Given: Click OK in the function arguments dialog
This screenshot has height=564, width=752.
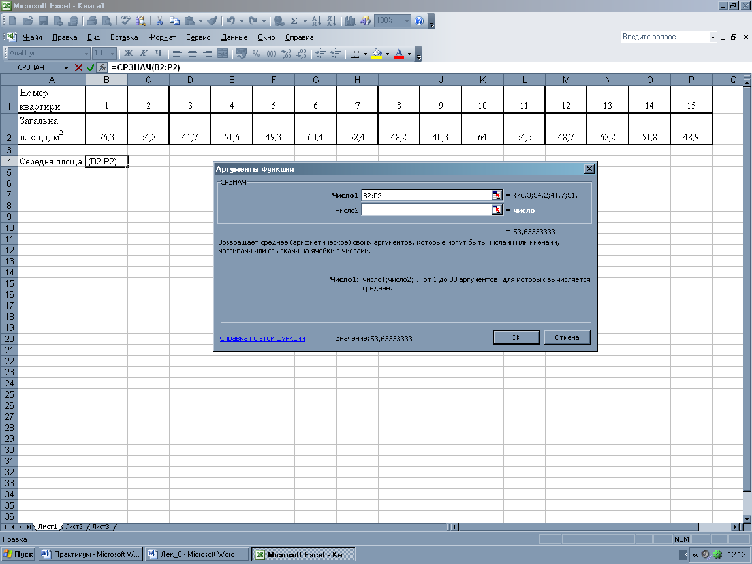Looking at the screenshot, I should 516,337.
